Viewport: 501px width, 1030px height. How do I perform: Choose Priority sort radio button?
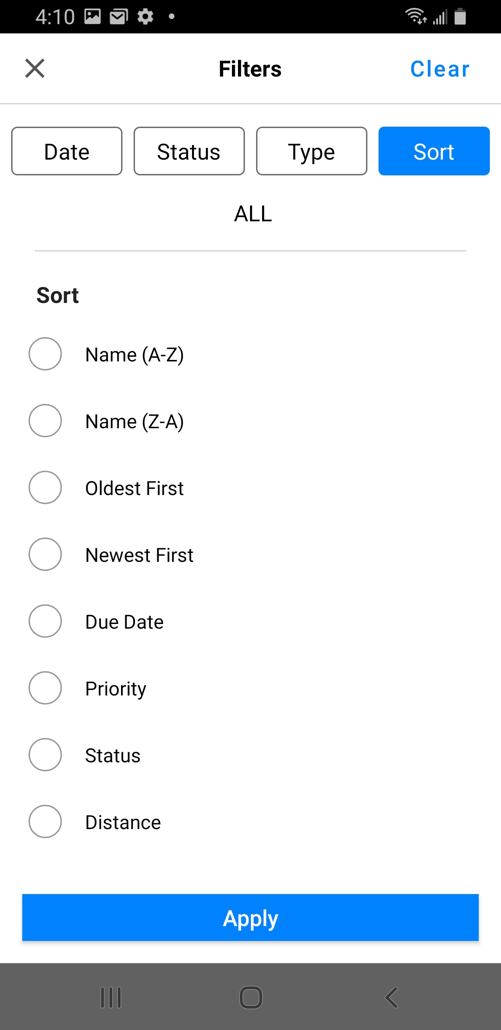[x=45, y=688]
